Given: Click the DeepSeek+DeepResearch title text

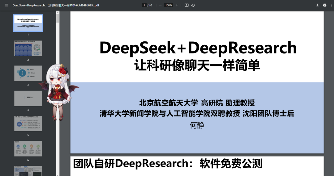Looking at the screenshot, I should (198, 48).
